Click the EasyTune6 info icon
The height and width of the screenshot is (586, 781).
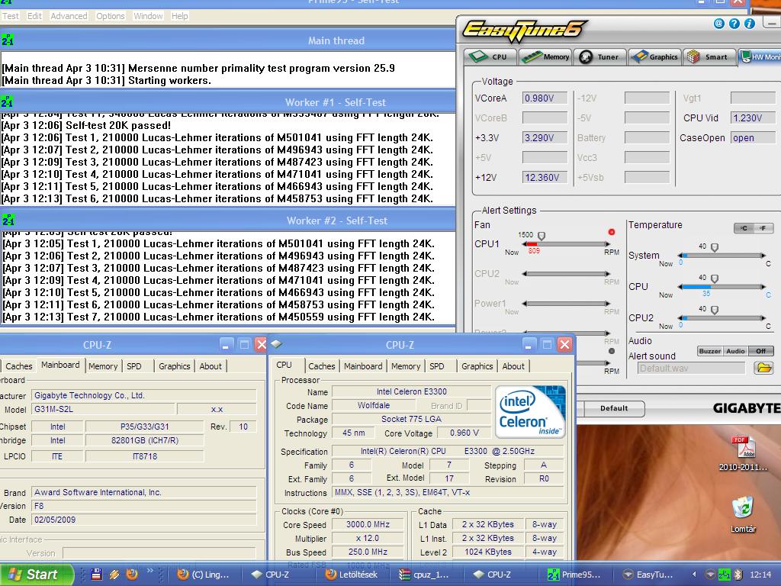[750, 24]
